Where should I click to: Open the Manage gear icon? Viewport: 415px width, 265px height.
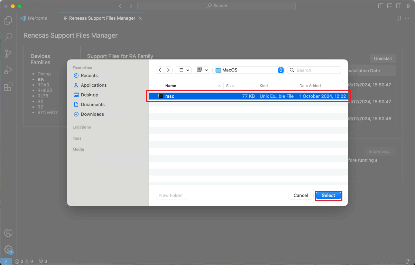(x=8, y=249)
